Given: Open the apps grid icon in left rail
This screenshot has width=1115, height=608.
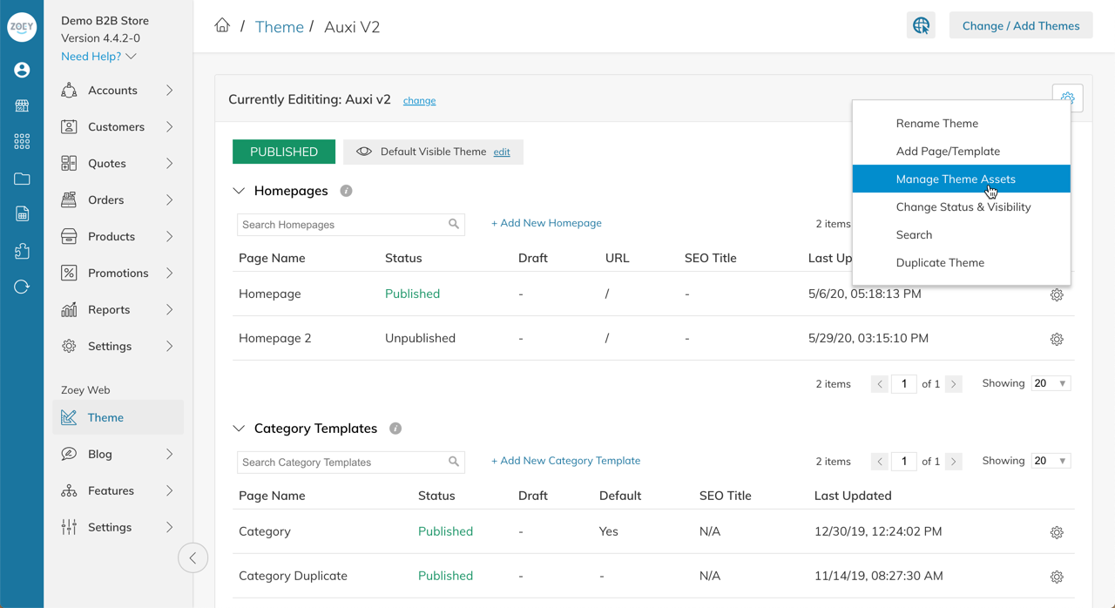Looking at the screenshot, I should click(x=22, y=142).
